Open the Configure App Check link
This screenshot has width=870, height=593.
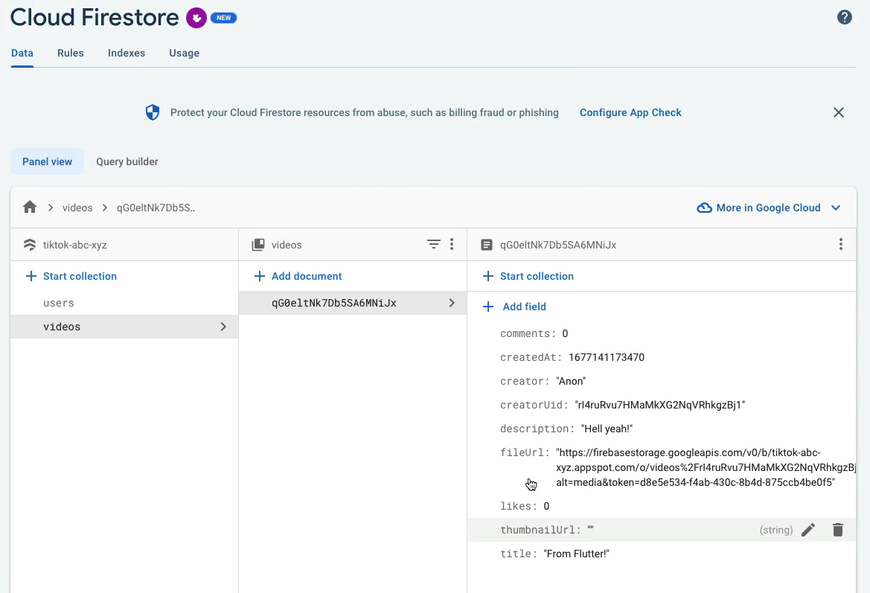630,112
